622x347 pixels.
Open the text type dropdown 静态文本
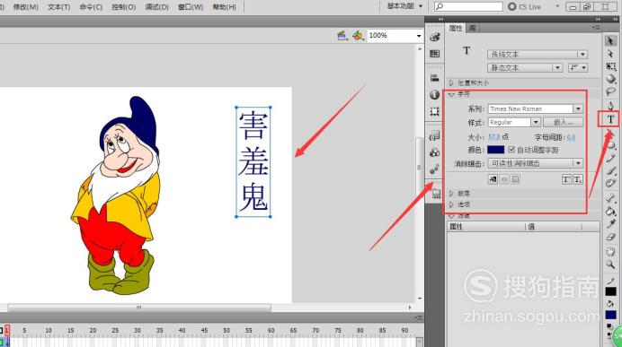525,67
